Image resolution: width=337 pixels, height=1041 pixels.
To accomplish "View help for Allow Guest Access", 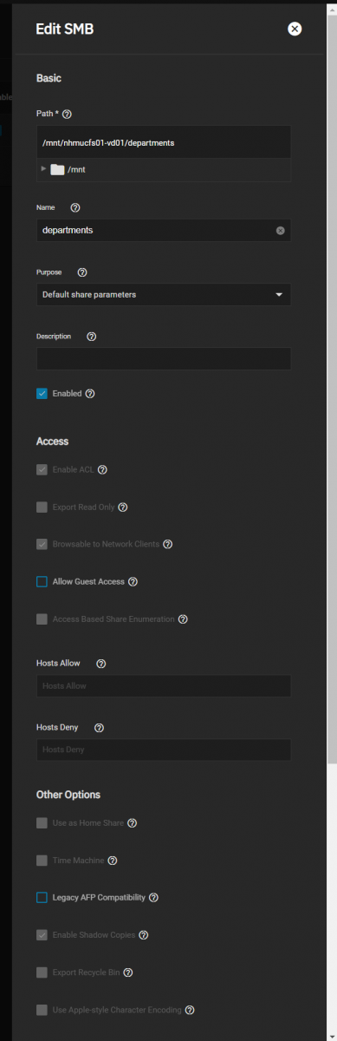I will coord(133,581).
